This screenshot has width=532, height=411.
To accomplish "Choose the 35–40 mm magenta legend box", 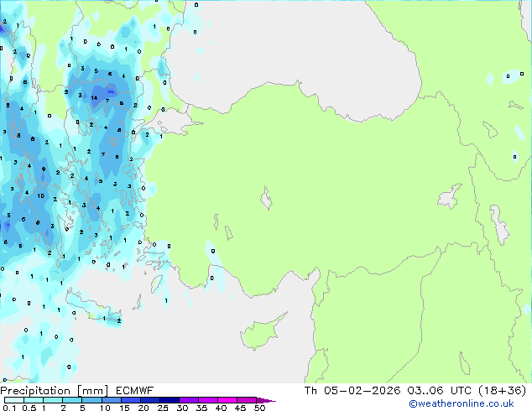I will pos(207,400).
